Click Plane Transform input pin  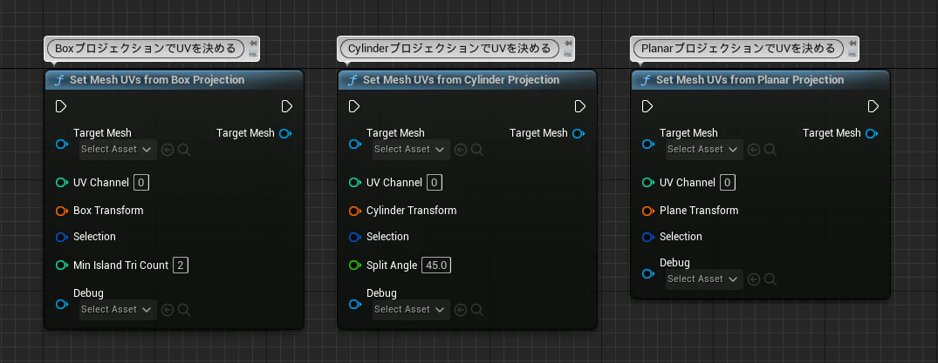[648, 211]
